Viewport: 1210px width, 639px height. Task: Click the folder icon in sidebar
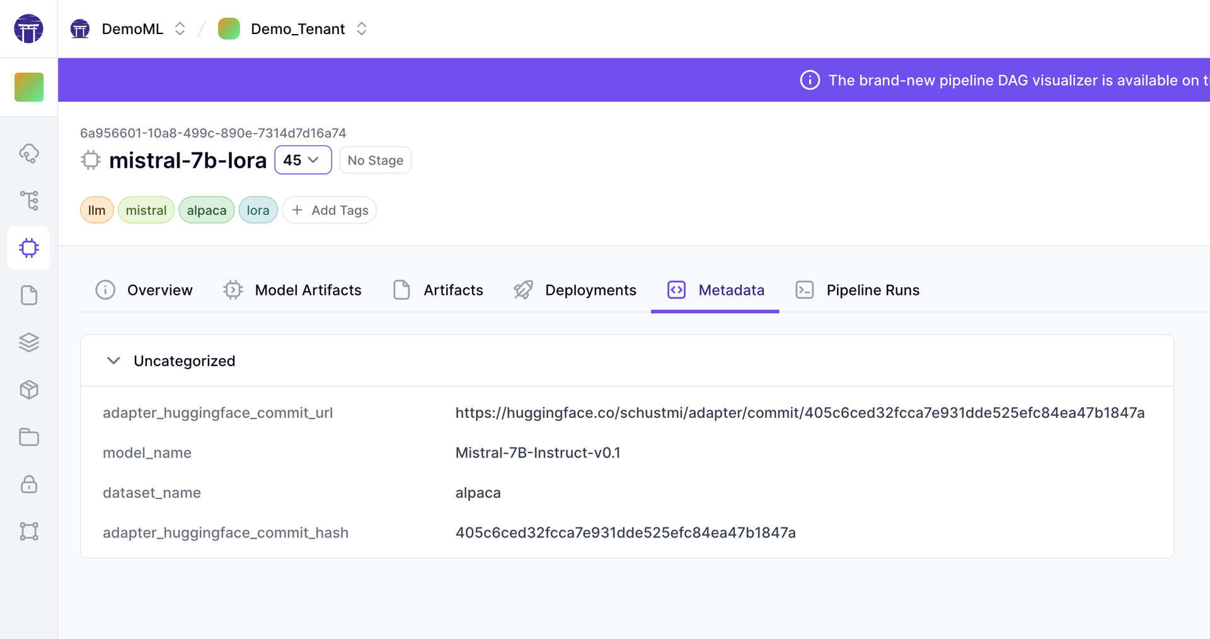pyautogui.click(x=29, y=437)
